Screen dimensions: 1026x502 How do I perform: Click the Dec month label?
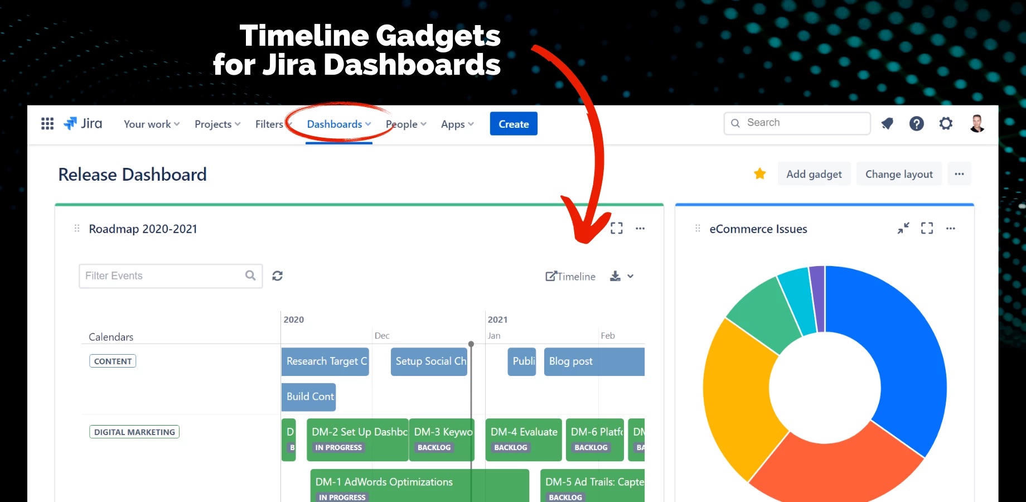pyautogui.click(x=382, y=336)
